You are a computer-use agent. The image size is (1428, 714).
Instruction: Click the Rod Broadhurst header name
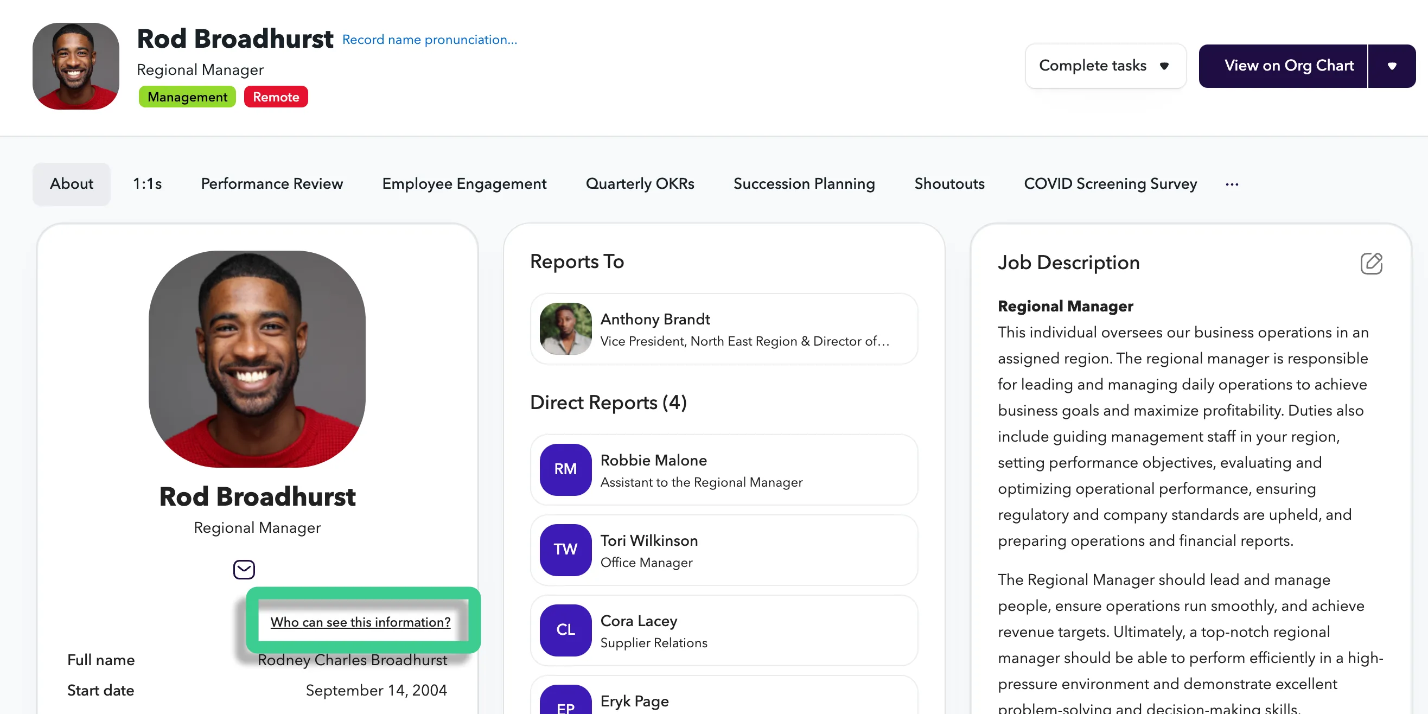click(235, 39)
